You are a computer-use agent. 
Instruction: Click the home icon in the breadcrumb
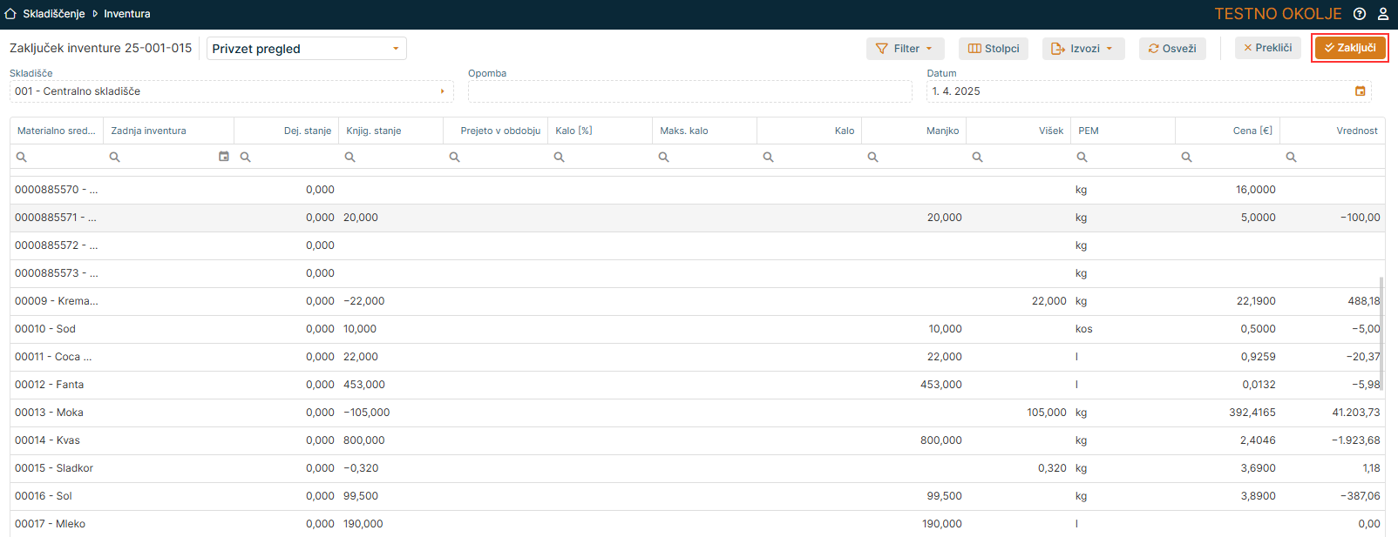click(x=10, y=14)
